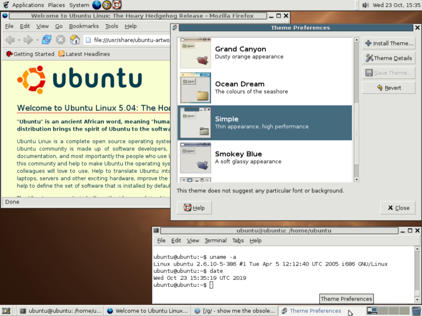The image size is (422, 316).
Task: Click theme list scrollbar down arrow
Action: [357, 179]
